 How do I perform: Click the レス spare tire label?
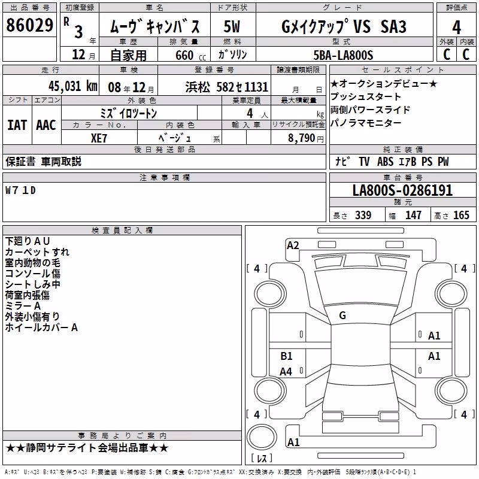point(262,457)
